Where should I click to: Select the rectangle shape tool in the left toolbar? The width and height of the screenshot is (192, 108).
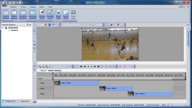(x=34, y=45)
